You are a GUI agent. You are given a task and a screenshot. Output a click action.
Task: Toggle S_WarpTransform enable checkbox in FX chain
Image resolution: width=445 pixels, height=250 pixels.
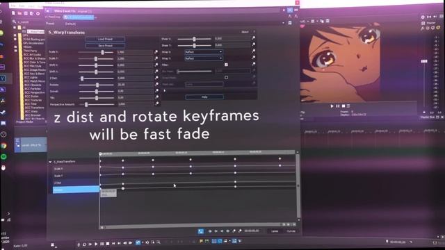tap(66, 17)
